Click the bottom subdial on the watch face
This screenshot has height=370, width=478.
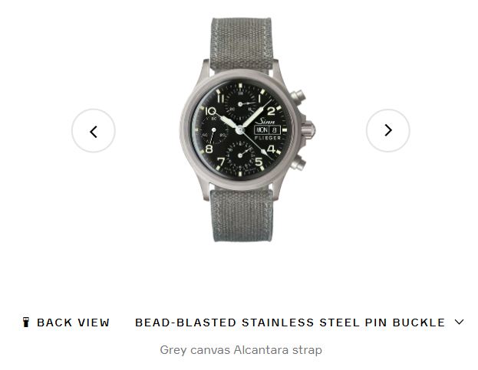click(x=240, y=156)
